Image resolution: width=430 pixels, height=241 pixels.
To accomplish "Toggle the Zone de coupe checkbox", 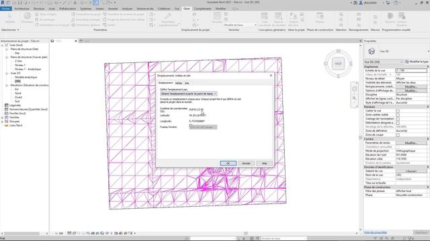I will (x=398, y=135).
